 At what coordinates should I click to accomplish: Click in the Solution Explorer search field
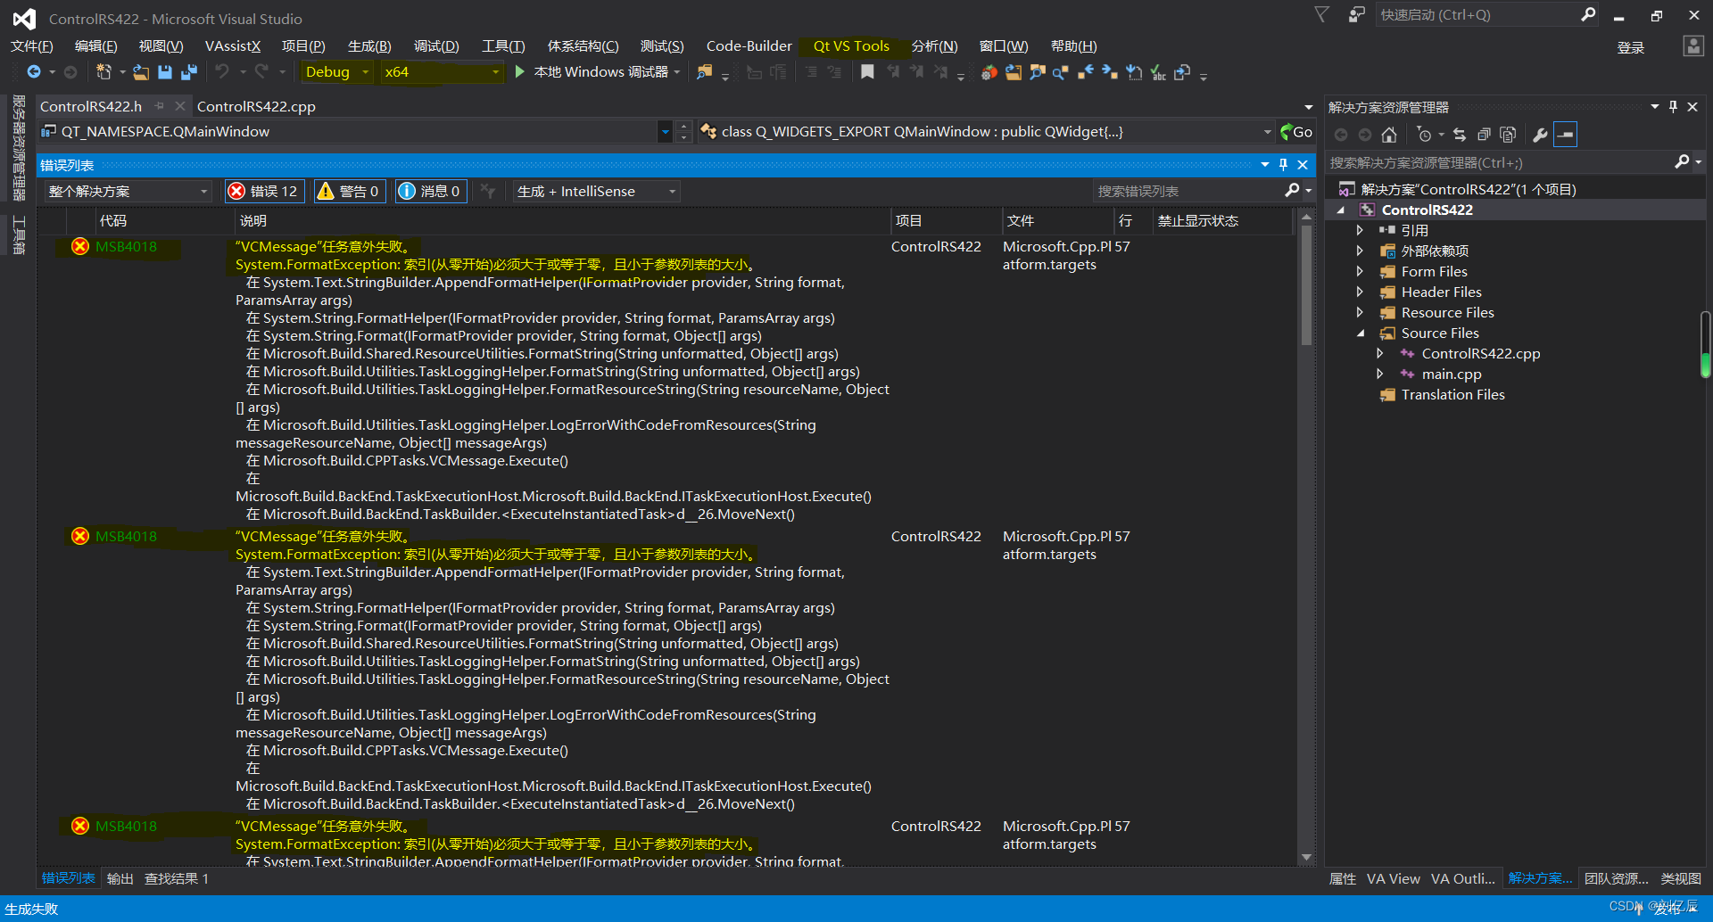(1499, 162)
